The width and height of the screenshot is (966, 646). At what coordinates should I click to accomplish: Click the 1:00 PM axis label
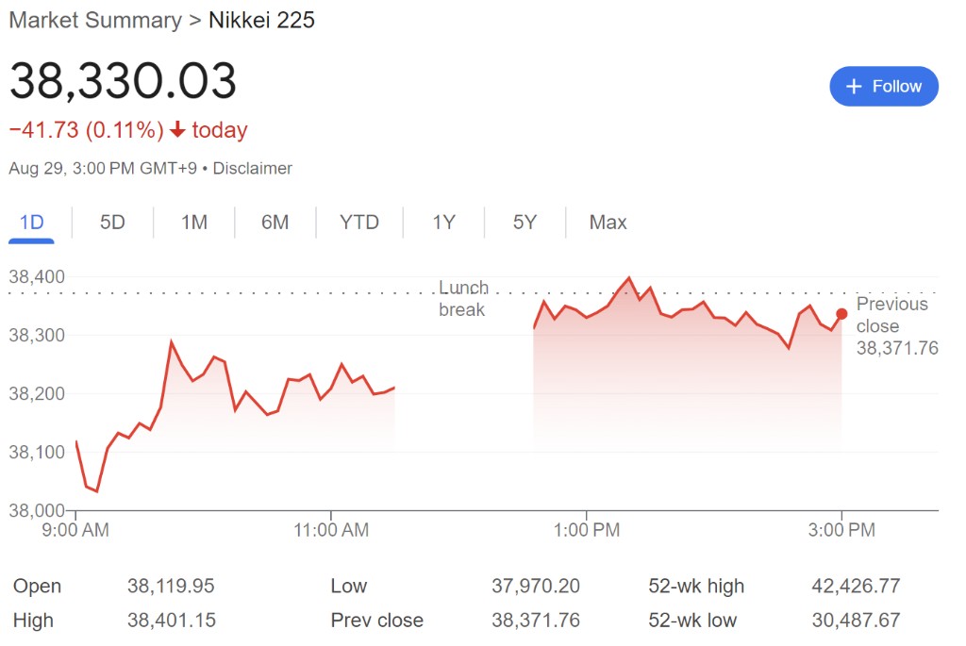(586, 530)
